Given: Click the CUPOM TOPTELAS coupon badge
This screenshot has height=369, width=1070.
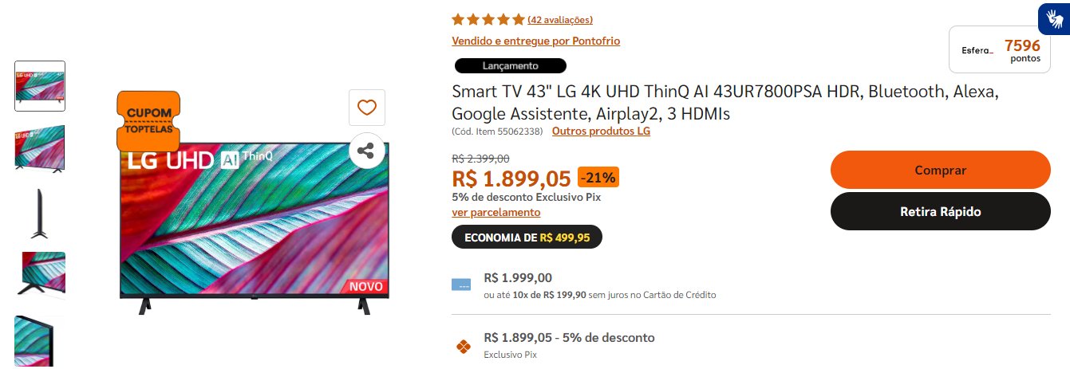Looking at the screenshot, I should (x=148, y=120).
